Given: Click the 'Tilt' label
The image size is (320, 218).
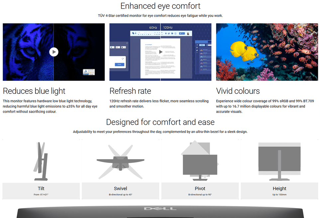Looking at the screenshot, I should point(41,188).
